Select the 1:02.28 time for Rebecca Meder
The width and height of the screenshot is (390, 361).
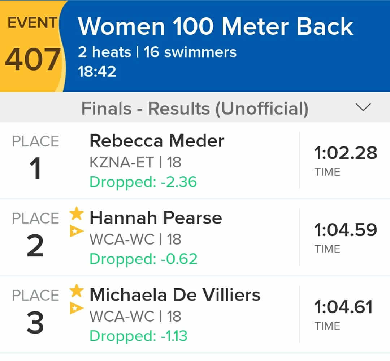pos(346,153)
